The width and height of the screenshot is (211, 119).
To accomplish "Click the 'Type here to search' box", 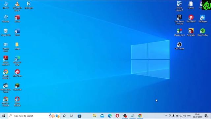I will 34,116.
